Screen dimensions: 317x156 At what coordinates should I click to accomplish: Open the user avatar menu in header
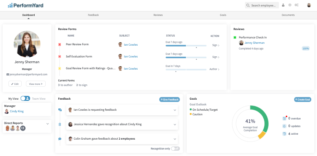[309, 5]
